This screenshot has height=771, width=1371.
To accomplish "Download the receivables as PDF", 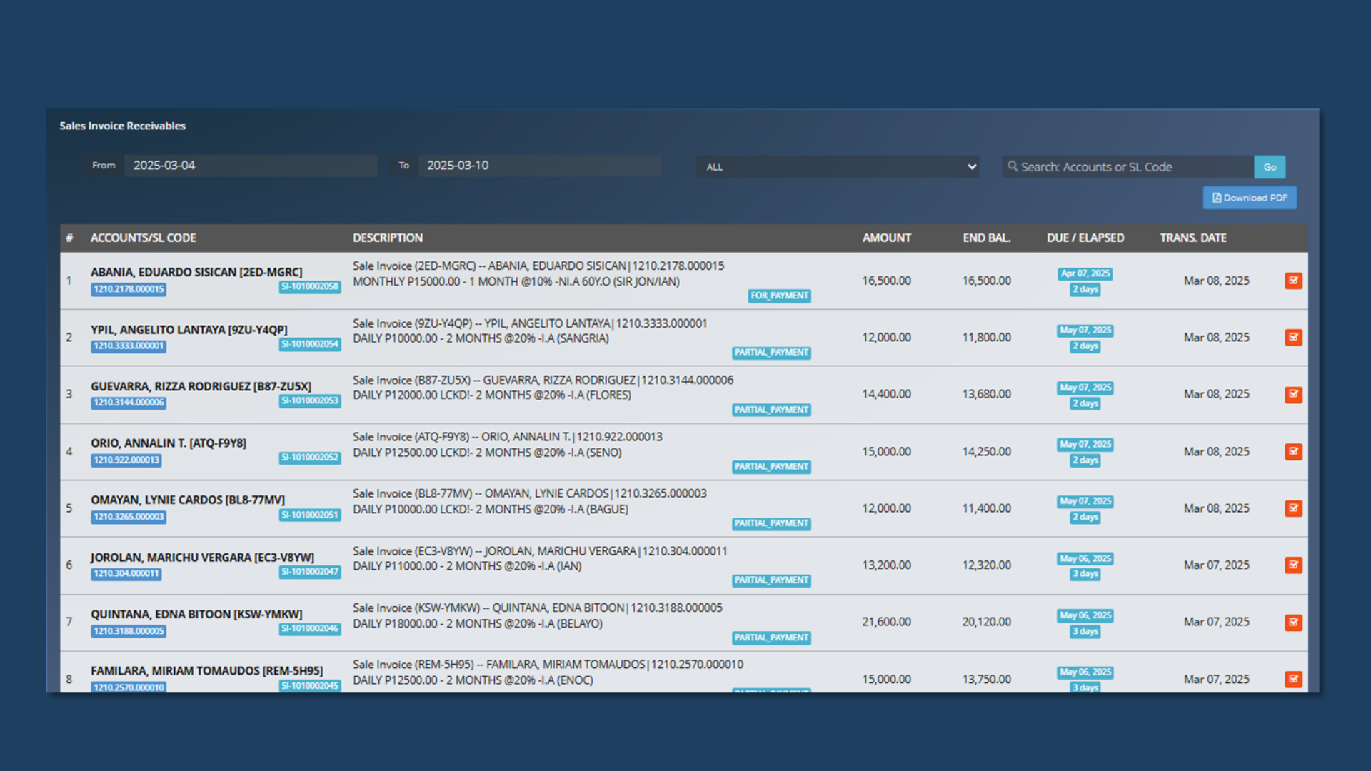I will click(x=1250, y=198).
